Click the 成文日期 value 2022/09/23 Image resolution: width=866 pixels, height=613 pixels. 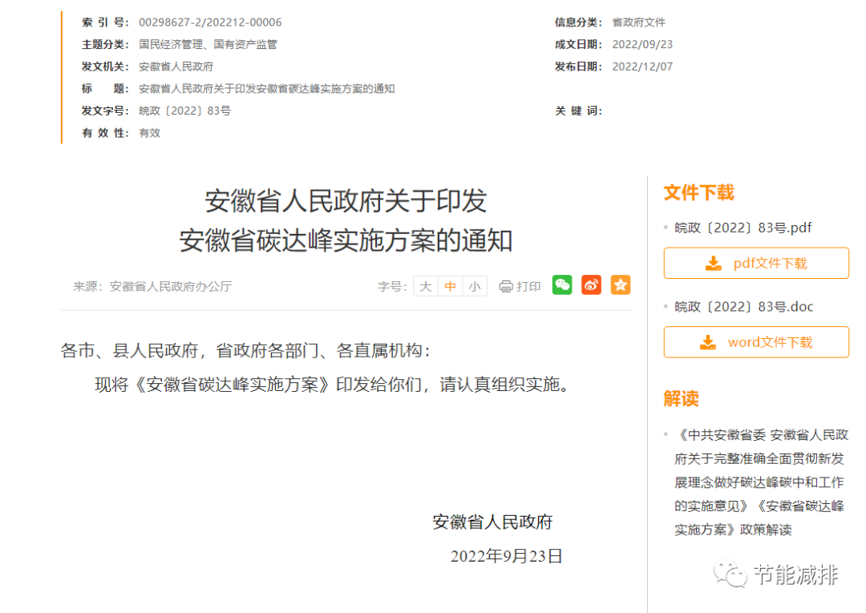click(642, 45)
